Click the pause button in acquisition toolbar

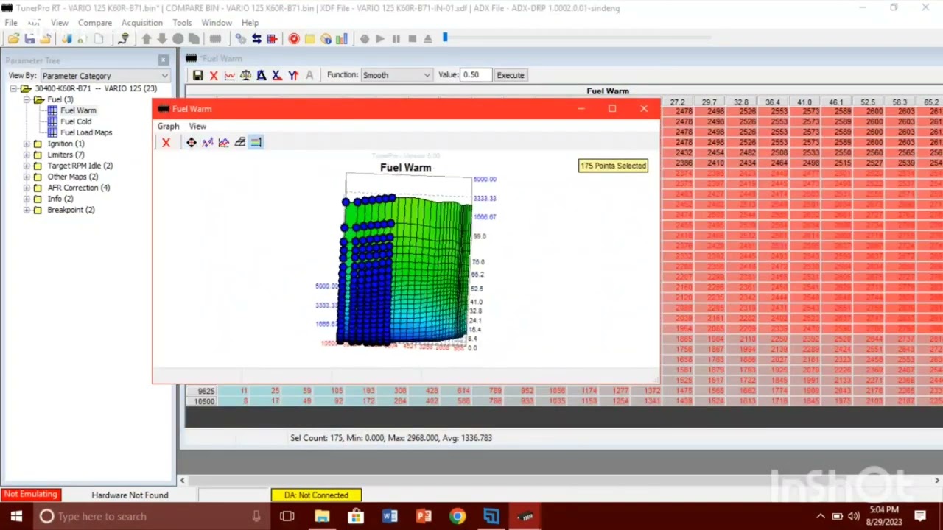click(396, 39)
